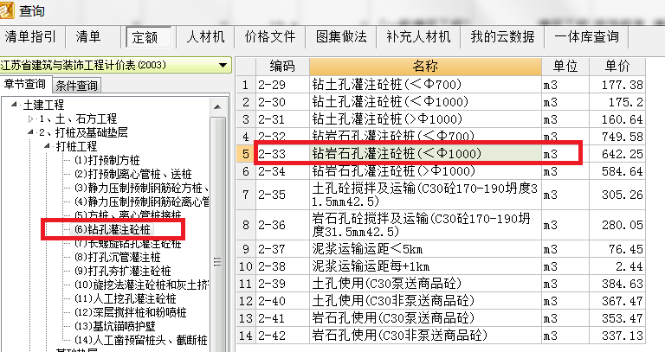Select row 2-31 钻土孔灌注砼桩(>Φ1000)
This screenshot has height=352, width=665.
(441, 119)
